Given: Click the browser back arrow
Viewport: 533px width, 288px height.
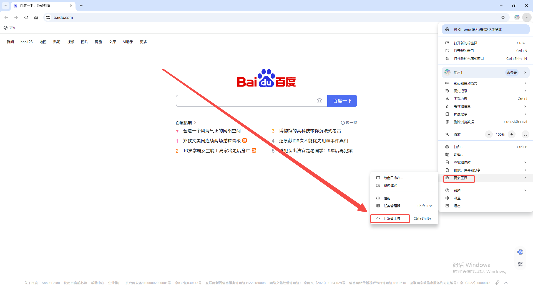Looking at the screenshot, I should [6, 17].
